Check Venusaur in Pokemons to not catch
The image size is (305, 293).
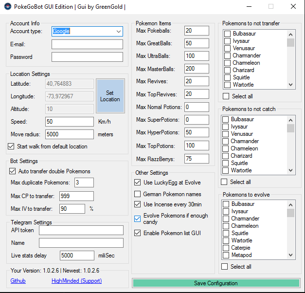click(x=225, y=134)
